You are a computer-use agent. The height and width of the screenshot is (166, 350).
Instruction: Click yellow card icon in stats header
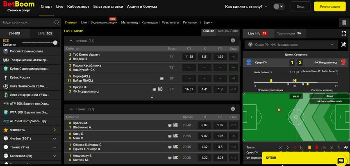(x=309, y=148)
